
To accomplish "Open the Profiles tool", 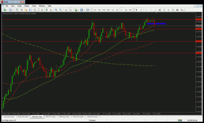I will [x=10, y=10].
